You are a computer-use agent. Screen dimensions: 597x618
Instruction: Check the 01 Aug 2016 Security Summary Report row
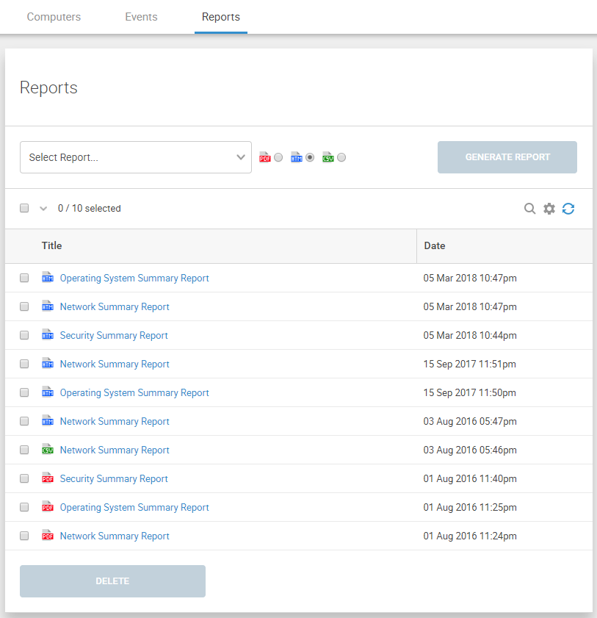click(24, 478)
